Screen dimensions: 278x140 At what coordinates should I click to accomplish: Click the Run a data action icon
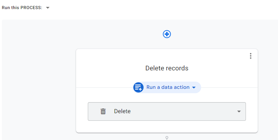[138, 87]
